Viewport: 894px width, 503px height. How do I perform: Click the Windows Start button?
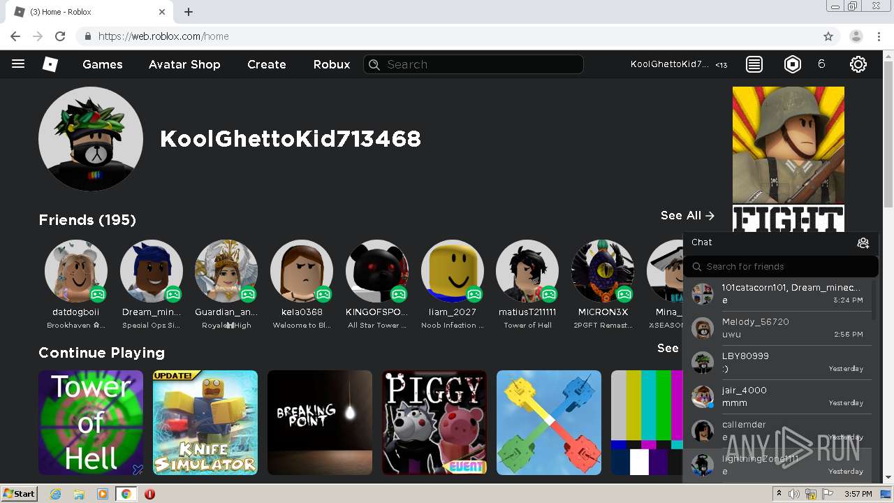point(19,494)
